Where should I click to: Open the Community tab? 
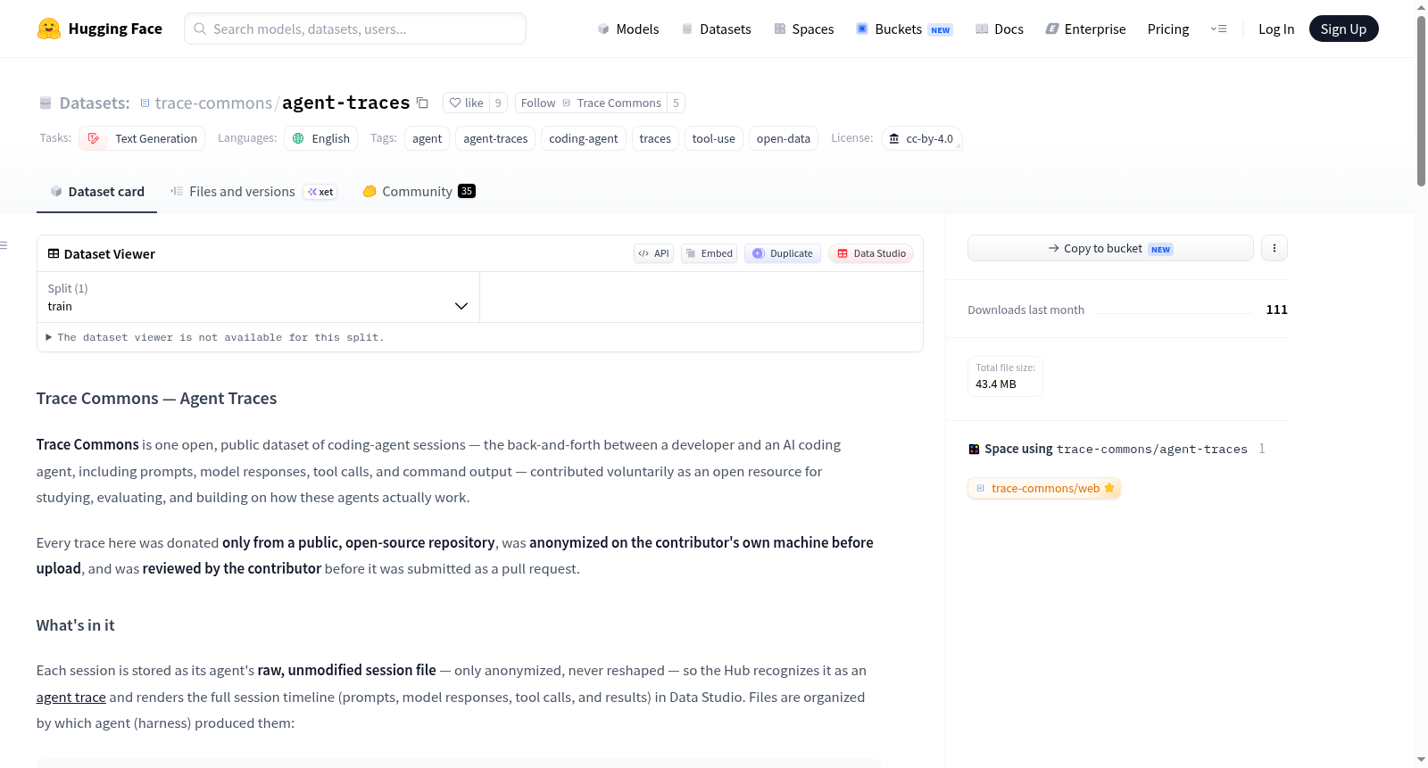[x=419, y=192]
